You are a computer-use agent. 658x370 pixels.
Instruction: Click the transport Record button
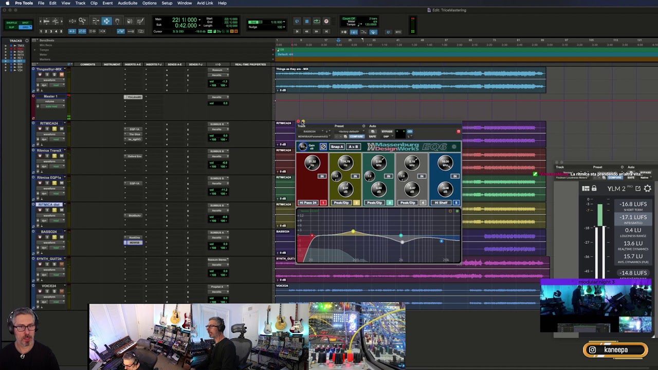point(326,21)
